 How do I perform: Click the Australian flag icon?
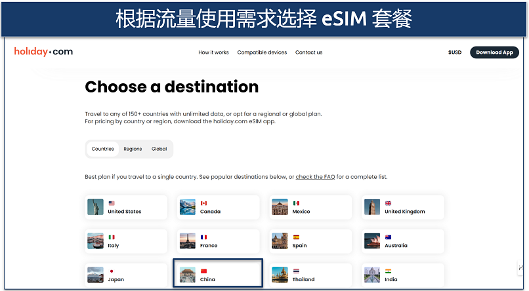tap(389, 237)
